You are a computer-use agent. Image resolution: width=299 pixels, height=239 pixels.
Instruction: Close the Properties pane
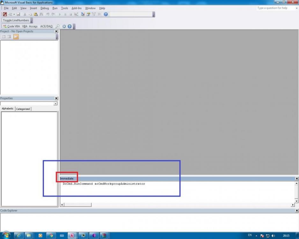click(x=56, y=98)
